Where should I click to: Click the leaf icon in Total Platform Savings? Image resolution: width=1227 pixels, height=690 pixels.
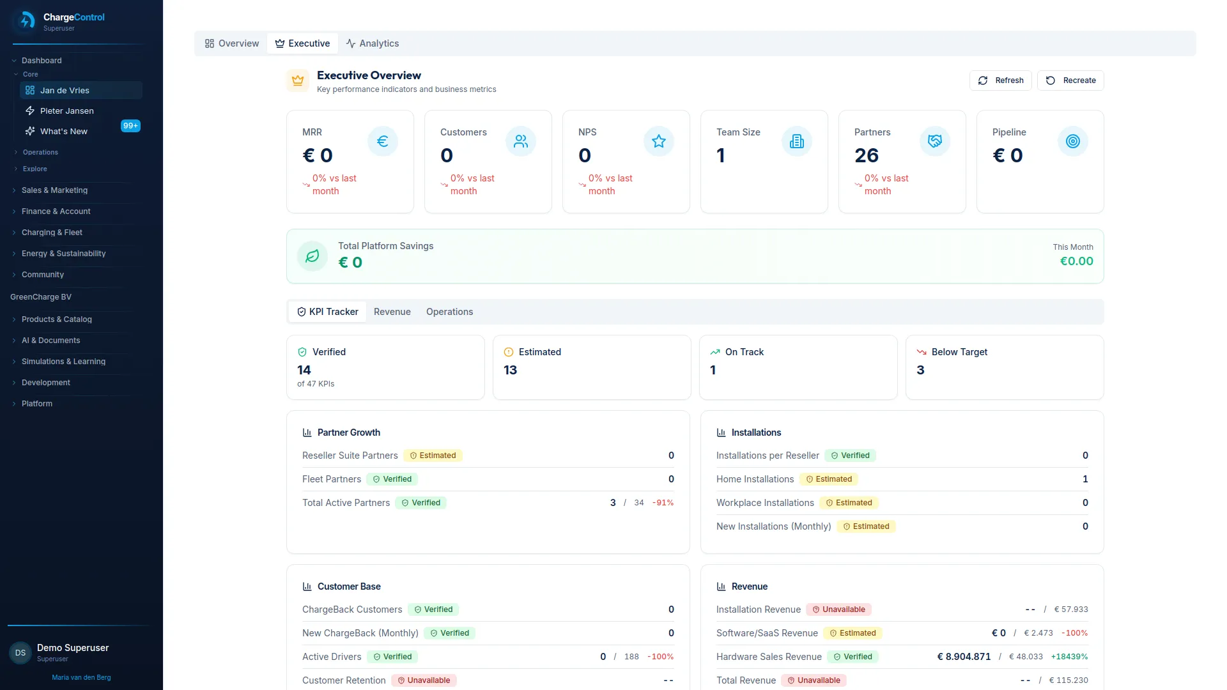[x=313, y=256]
